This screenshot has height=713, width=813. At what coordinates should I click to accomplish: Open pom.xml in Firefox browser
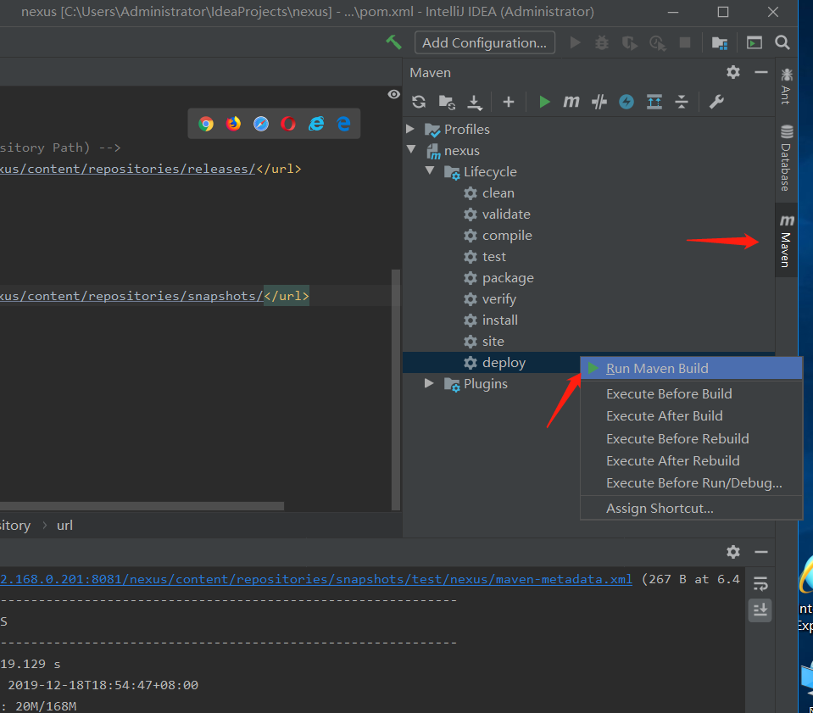point(233,124)
